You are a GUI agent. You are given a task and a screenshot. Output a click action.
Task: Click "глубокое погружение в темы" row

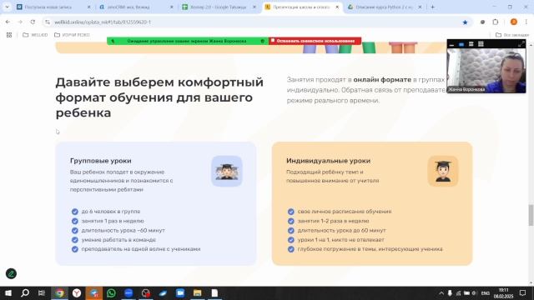pyautogui.click(x=365, y=249)
